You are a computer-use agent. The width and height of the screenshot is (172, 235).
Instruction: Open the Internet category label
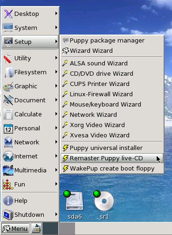click(26, 157)
